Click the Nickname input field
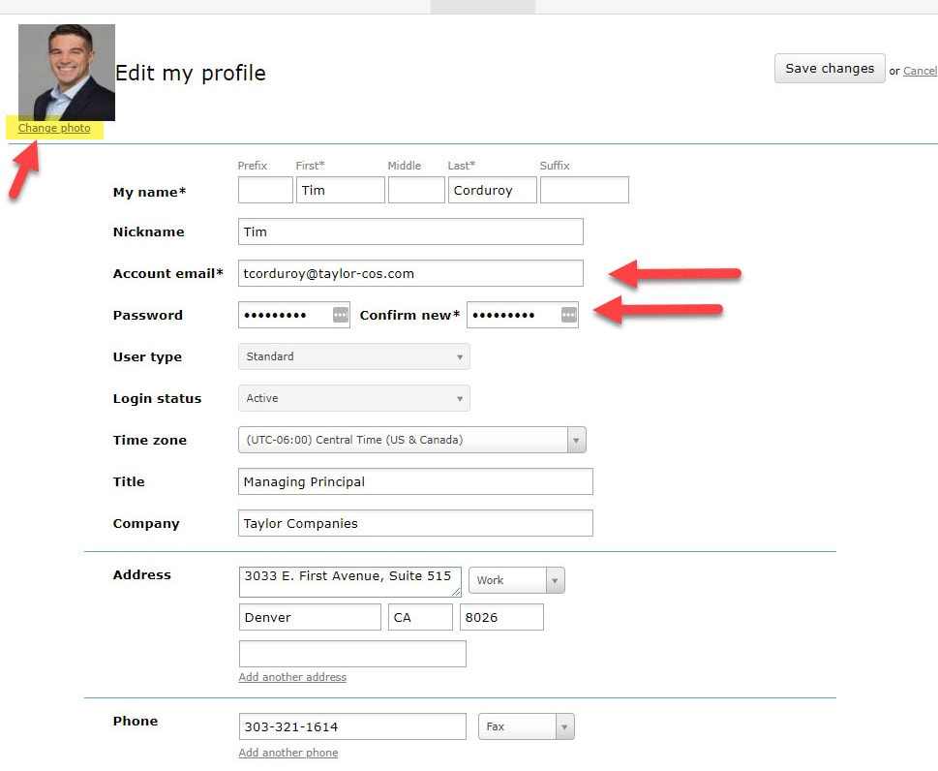Screen dimensions: 938x771 (410, 231)
